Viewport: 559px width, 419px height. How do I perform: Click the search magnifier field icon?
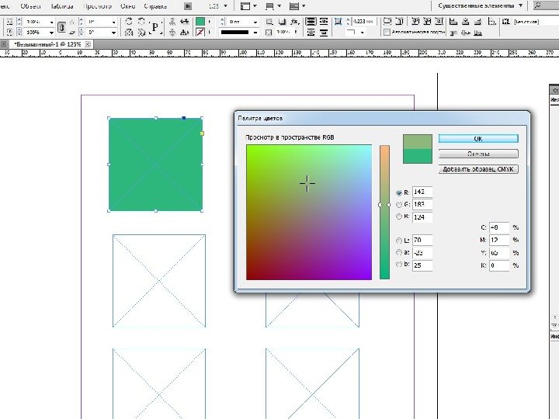(x=538, y=5)
